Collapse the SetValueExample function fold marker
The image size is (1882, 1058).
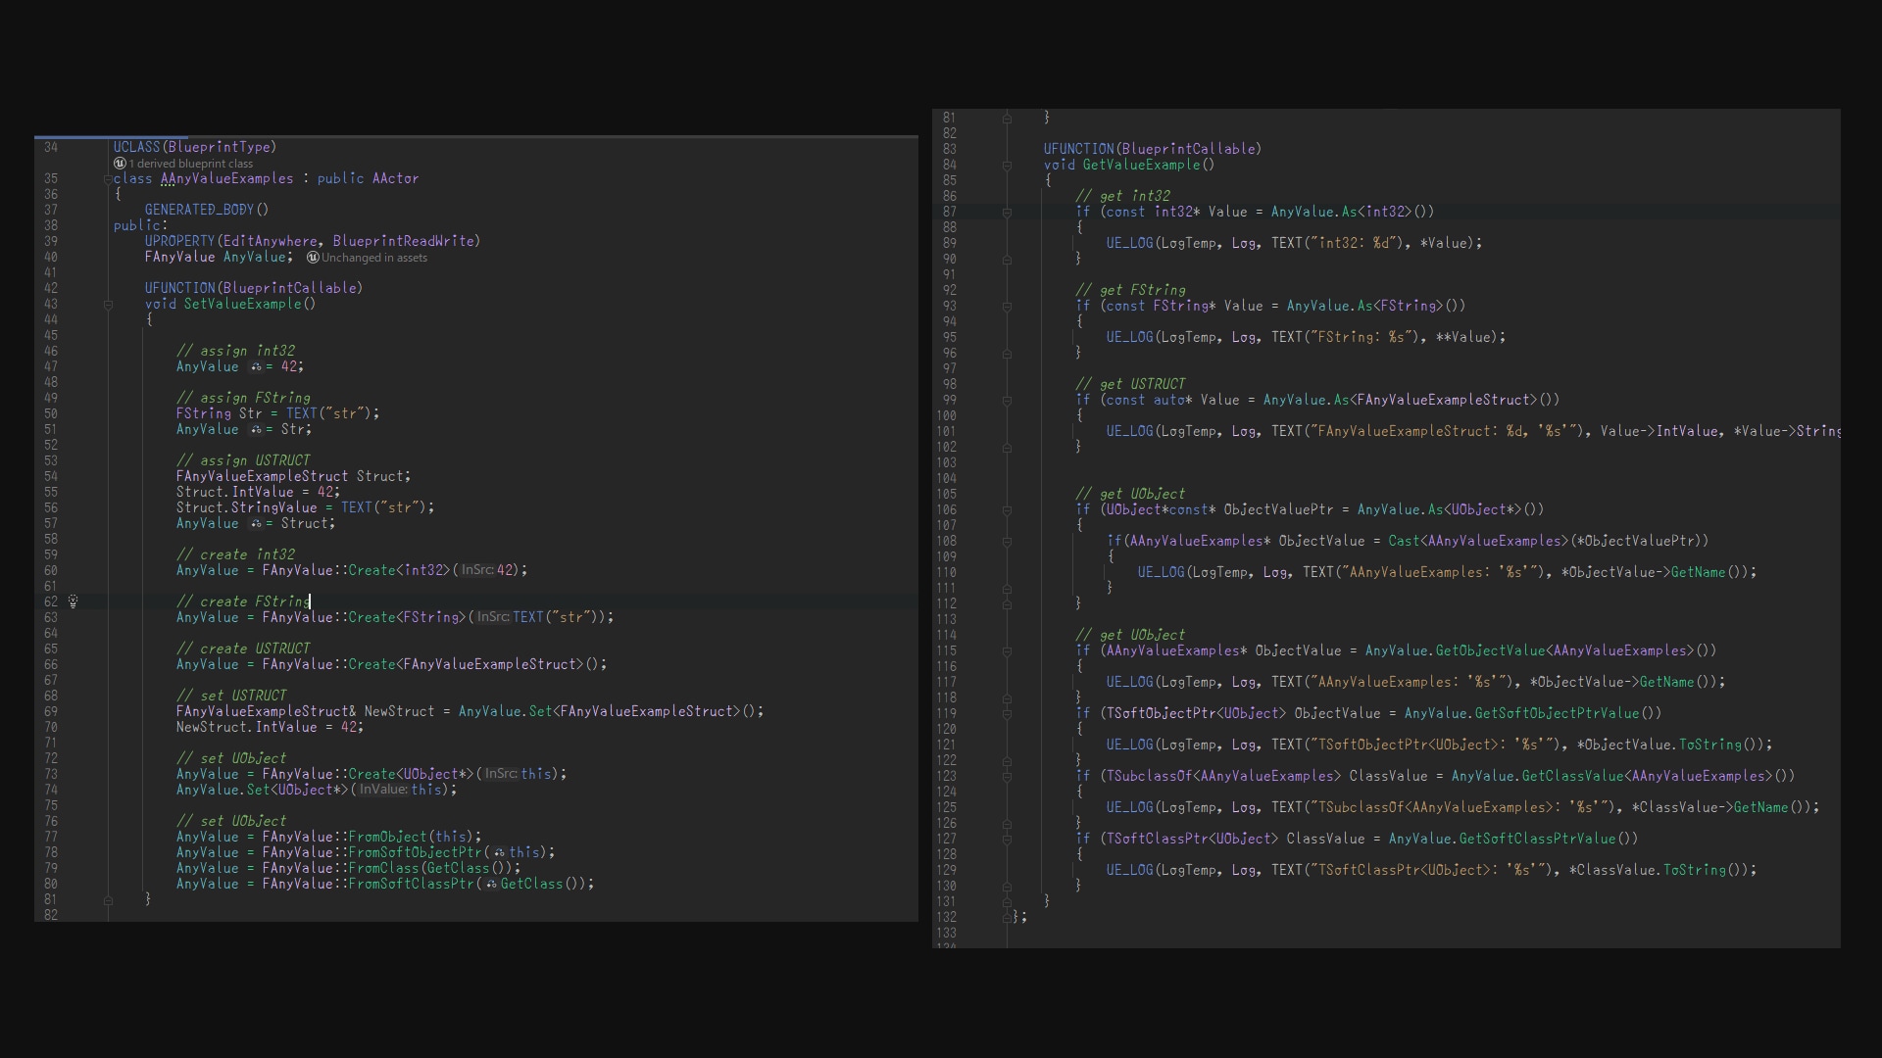(109, 304)
